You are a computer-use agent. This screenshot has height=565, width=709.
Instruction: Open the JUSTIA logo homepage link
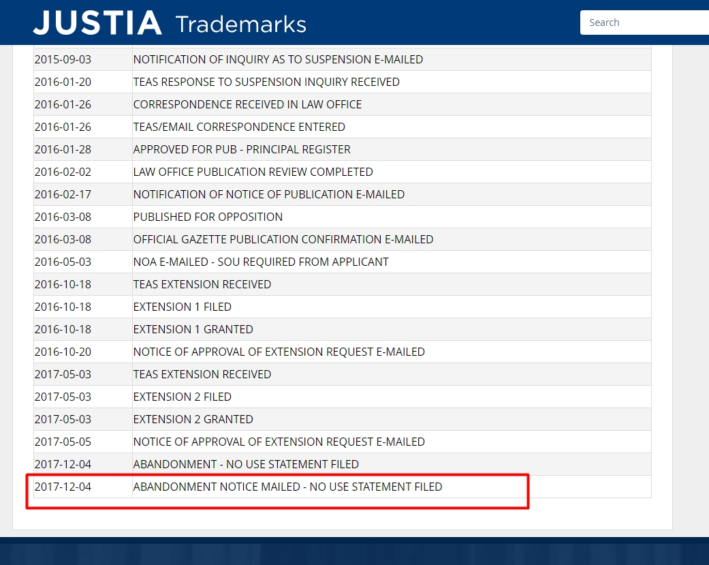click(x=97, y=22)
